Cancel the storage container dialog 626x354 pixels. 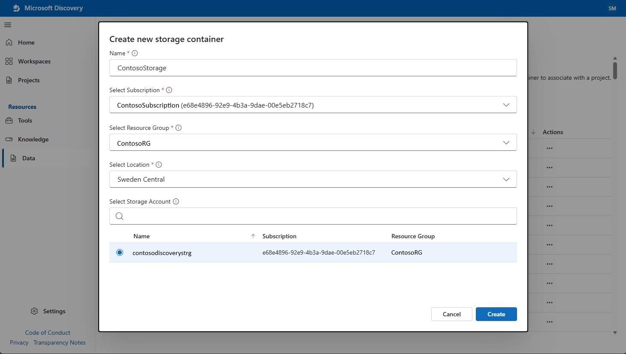click(452, 314)
